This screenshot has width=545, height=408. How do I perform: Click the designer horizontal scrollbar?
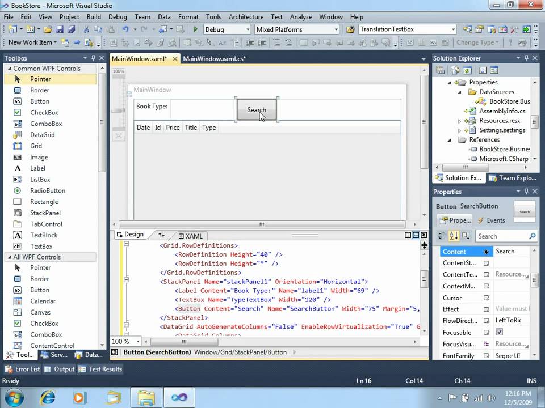[262, 224]
